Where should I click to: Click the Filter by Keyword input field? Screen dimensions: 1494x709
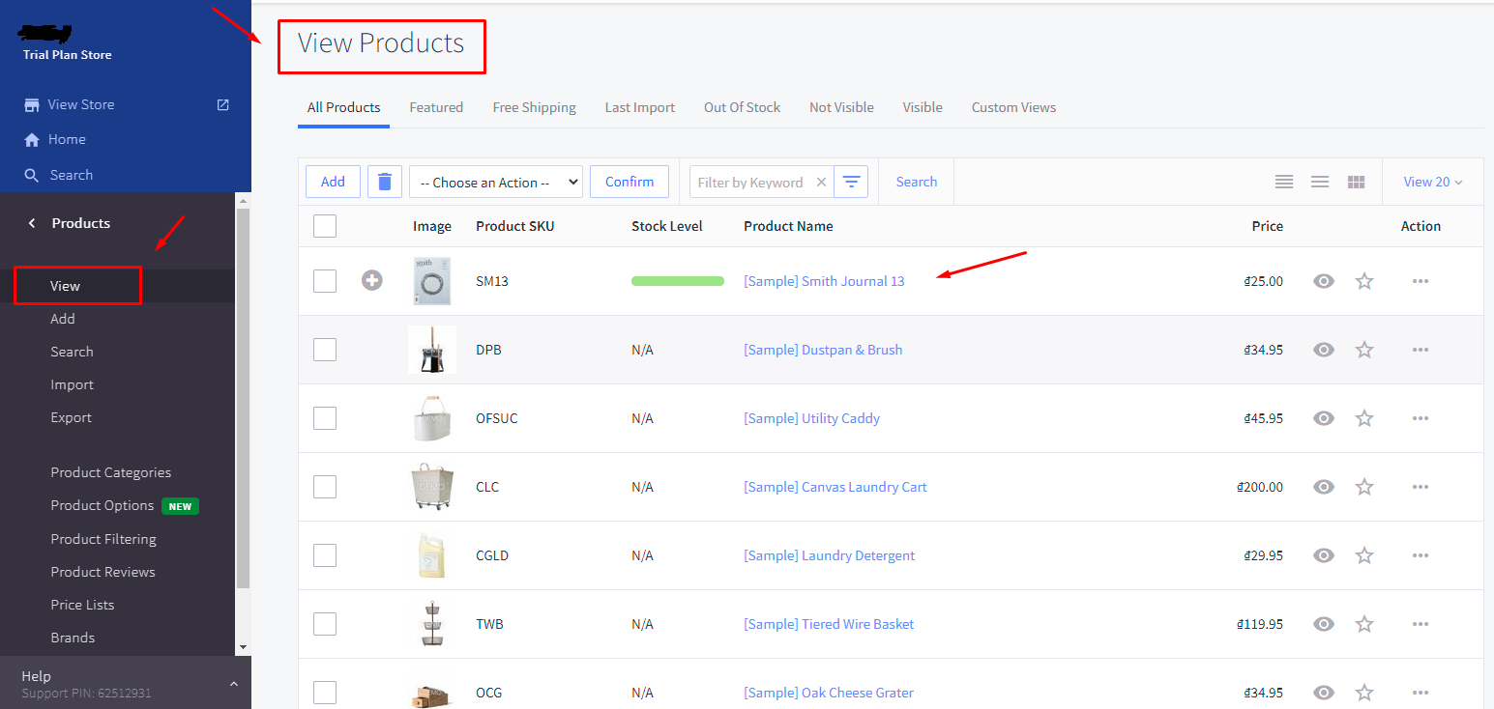(x=749, y=182)
